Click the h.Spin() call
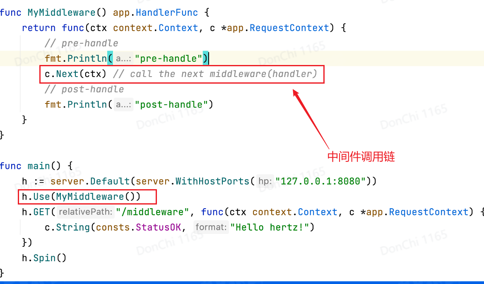Screen dimensions: 484x284 point(44,258)
